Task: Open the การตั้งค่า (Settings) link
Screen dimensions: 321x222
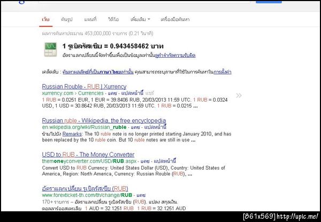Action: [223, 72]
